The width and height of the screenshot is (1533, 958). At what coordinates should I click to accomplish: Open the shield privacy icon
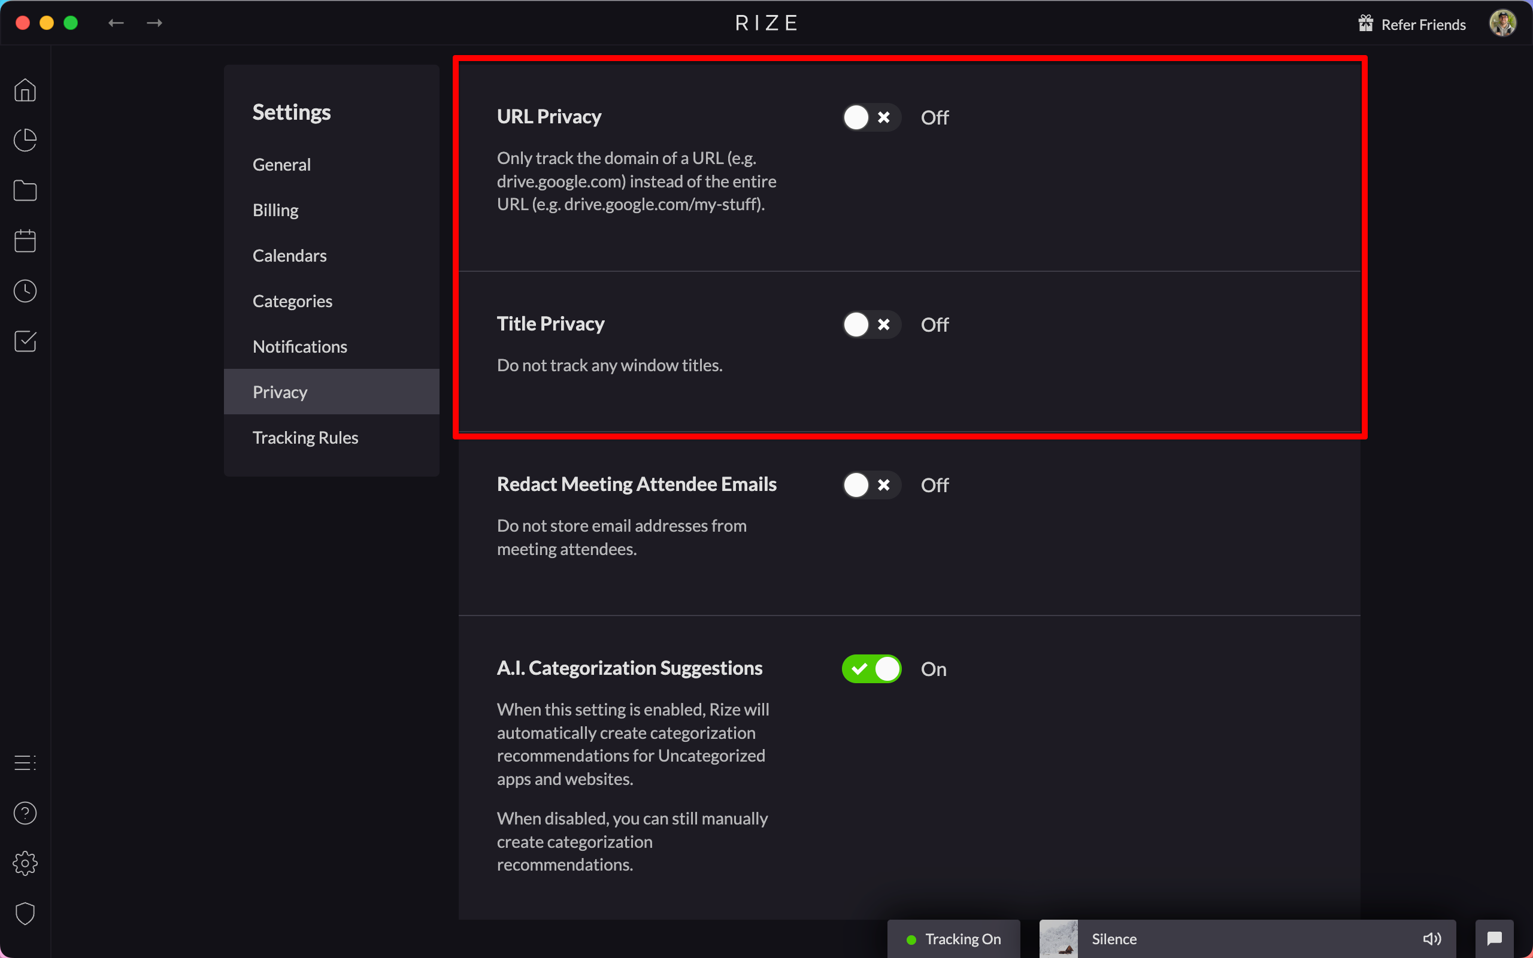[25, 914]
